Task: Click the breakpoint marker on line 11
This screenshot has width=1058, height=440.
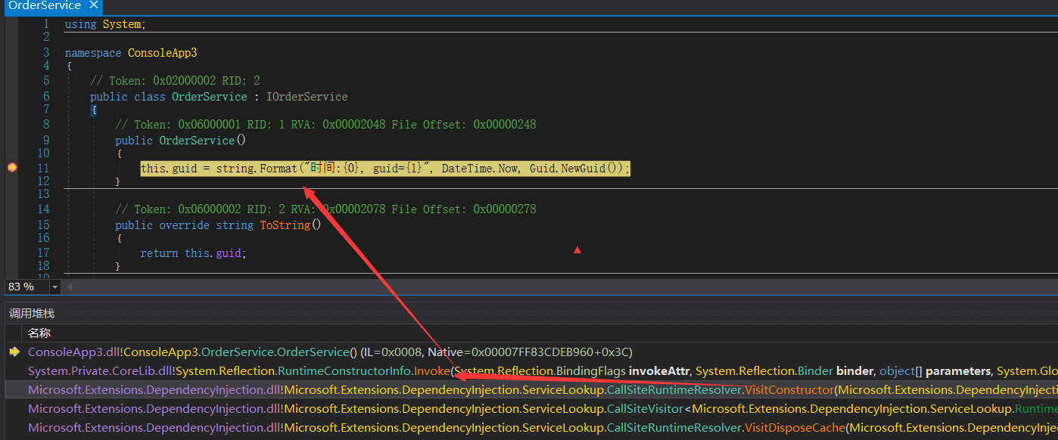Action: pyautogui.click(x=11, y=168)
